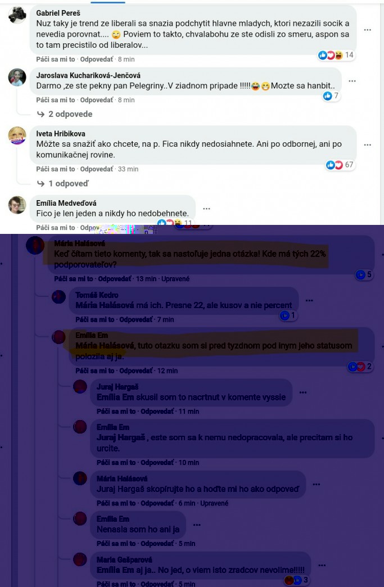Like Mária Halásová's 22% comment

[73, 278]
